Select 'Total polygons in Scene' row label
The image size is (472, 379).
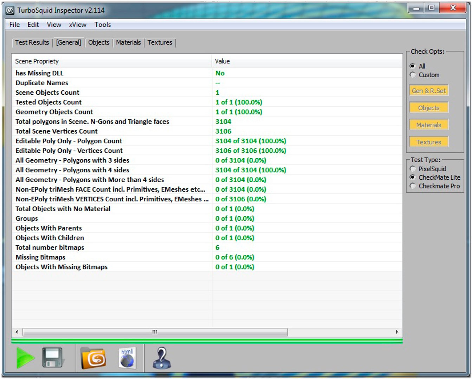(92, 121)
